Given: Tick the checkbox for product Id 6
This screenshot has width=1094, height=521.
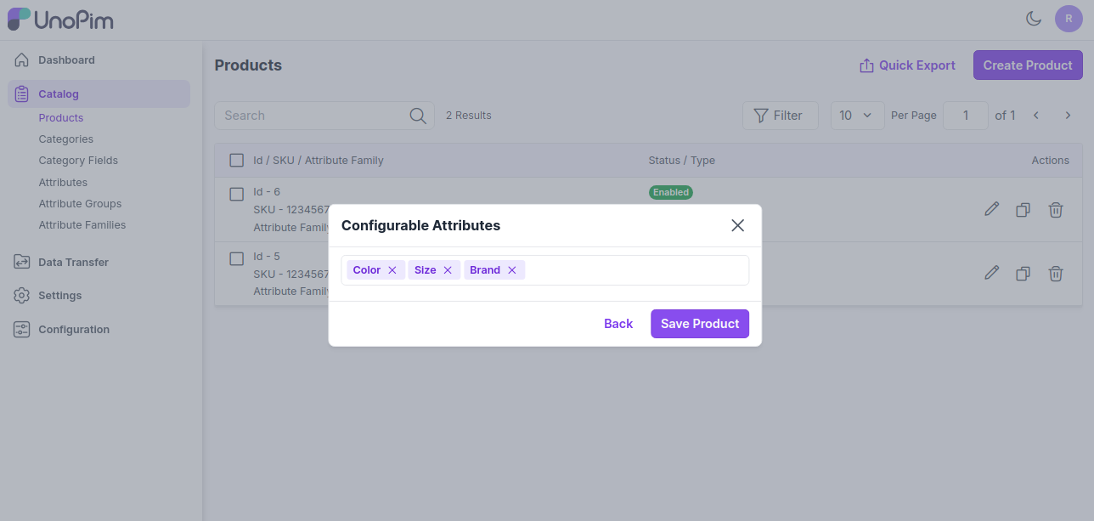Looking at the screenshot, I should (x=237, y=194).
